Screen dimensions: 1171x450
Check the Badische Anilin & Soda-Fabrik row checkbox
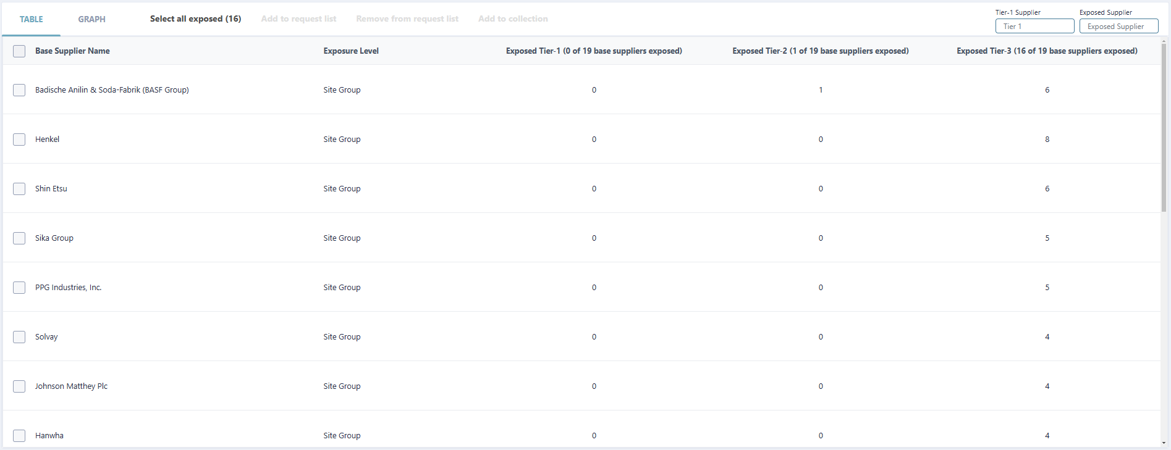pos(19,90)
